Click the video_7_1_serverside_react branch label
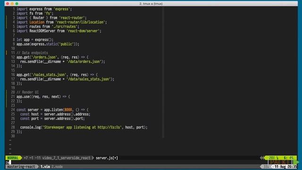The image size is (302, 170). (x=66, y=158)
